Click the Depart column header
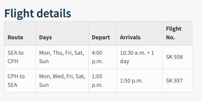This screenshot has height=101, width=202. coord(103,33)
